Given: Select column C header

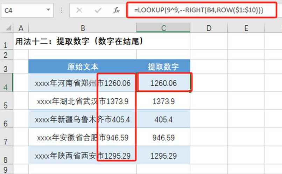Looking at the screenshot, I should tap(163, 28).
